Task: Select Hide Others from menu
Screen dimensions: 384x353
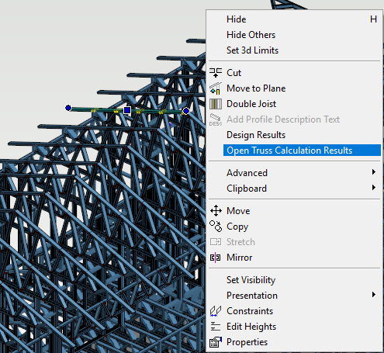Action: click(x=251, y=35)
